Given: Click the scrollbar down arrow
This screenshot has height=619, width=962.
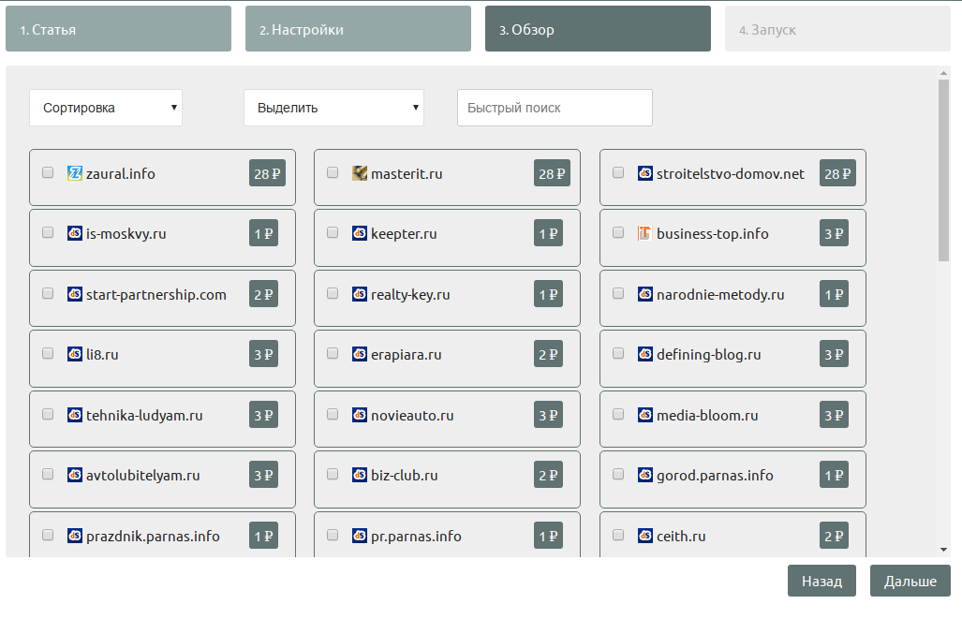Looking at the screenshot, I should tap(943, 550).
